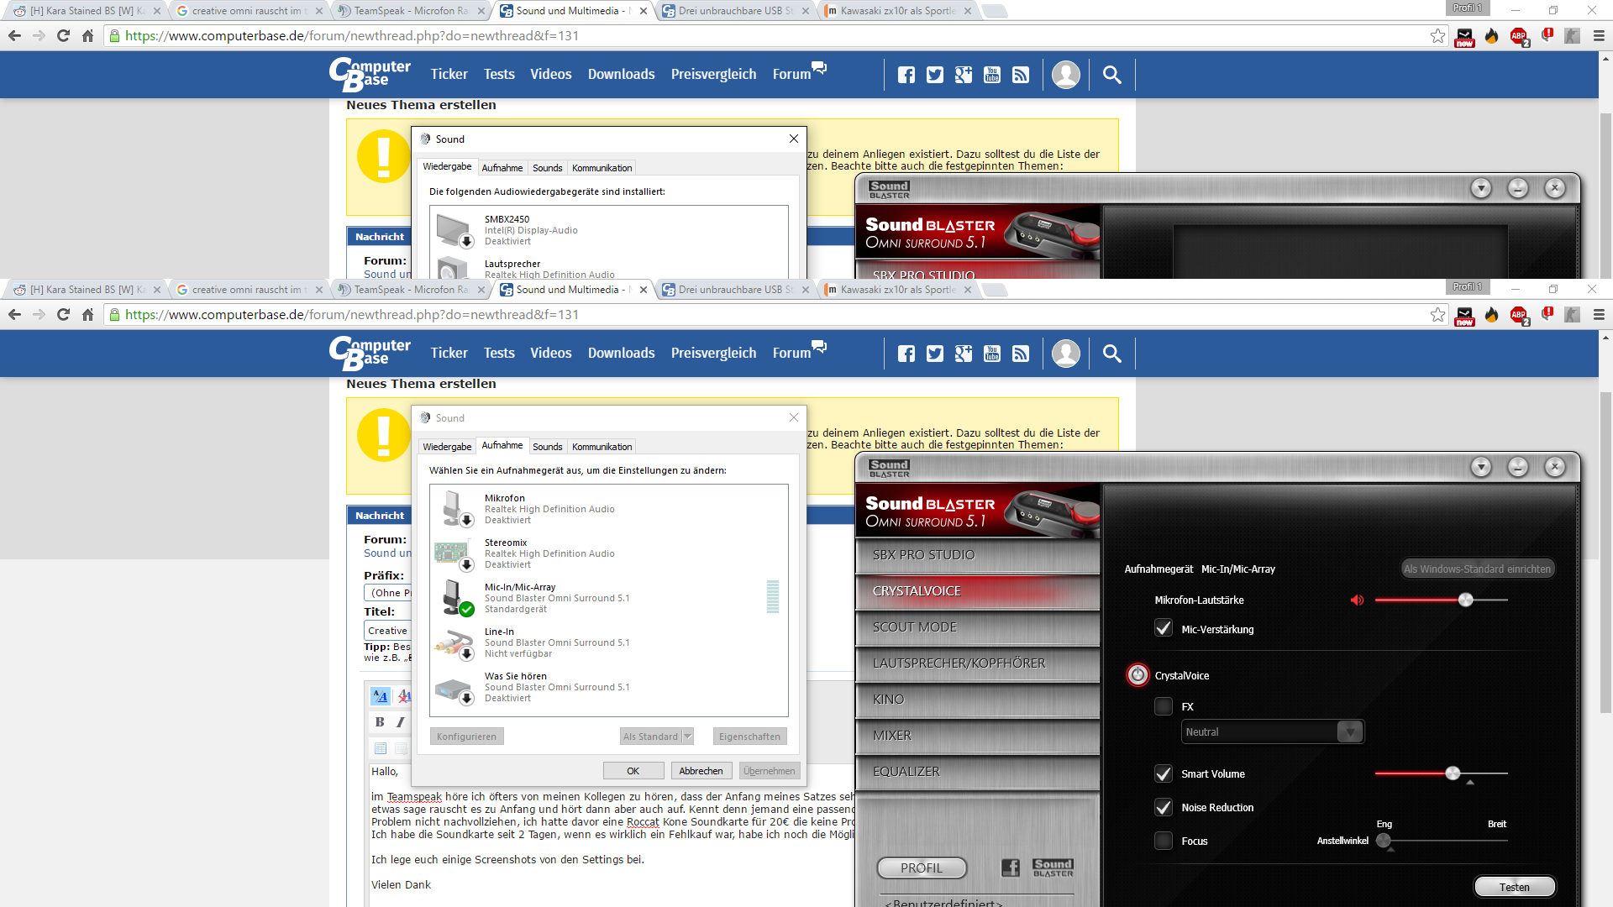Click Mikrofon-Lautstärke slider knob
This screenshot has width=1613, height=907.
1466,600
